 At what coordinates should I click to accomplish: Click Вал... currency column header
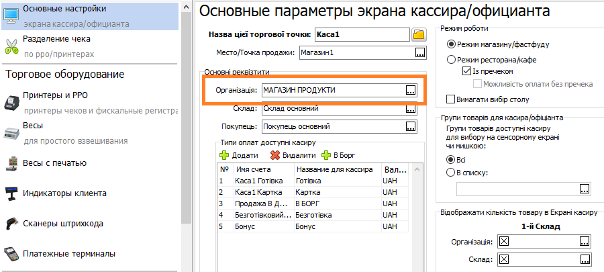(395, 169)
